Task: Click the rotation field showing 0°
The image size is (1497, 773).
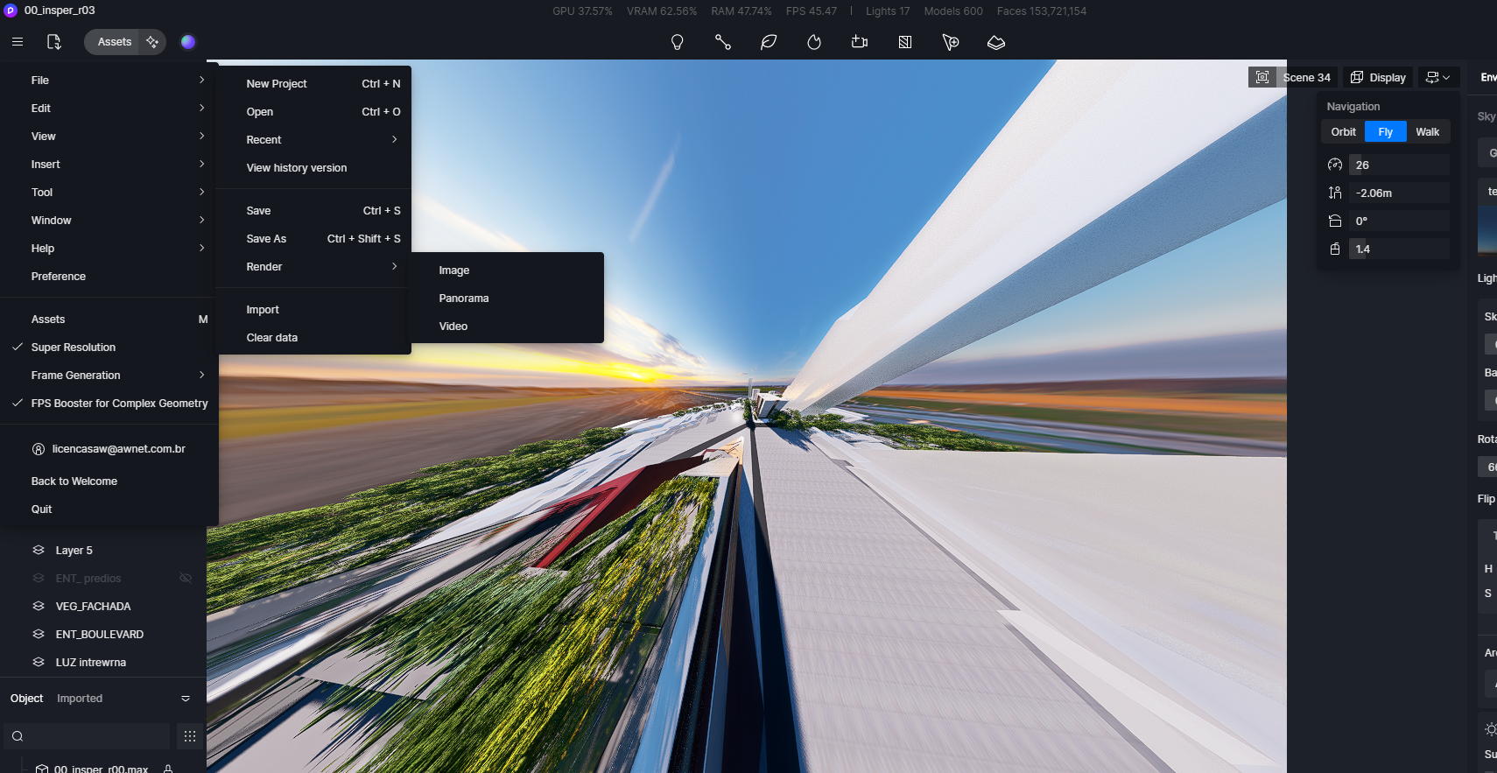Action: [1399, 221]
